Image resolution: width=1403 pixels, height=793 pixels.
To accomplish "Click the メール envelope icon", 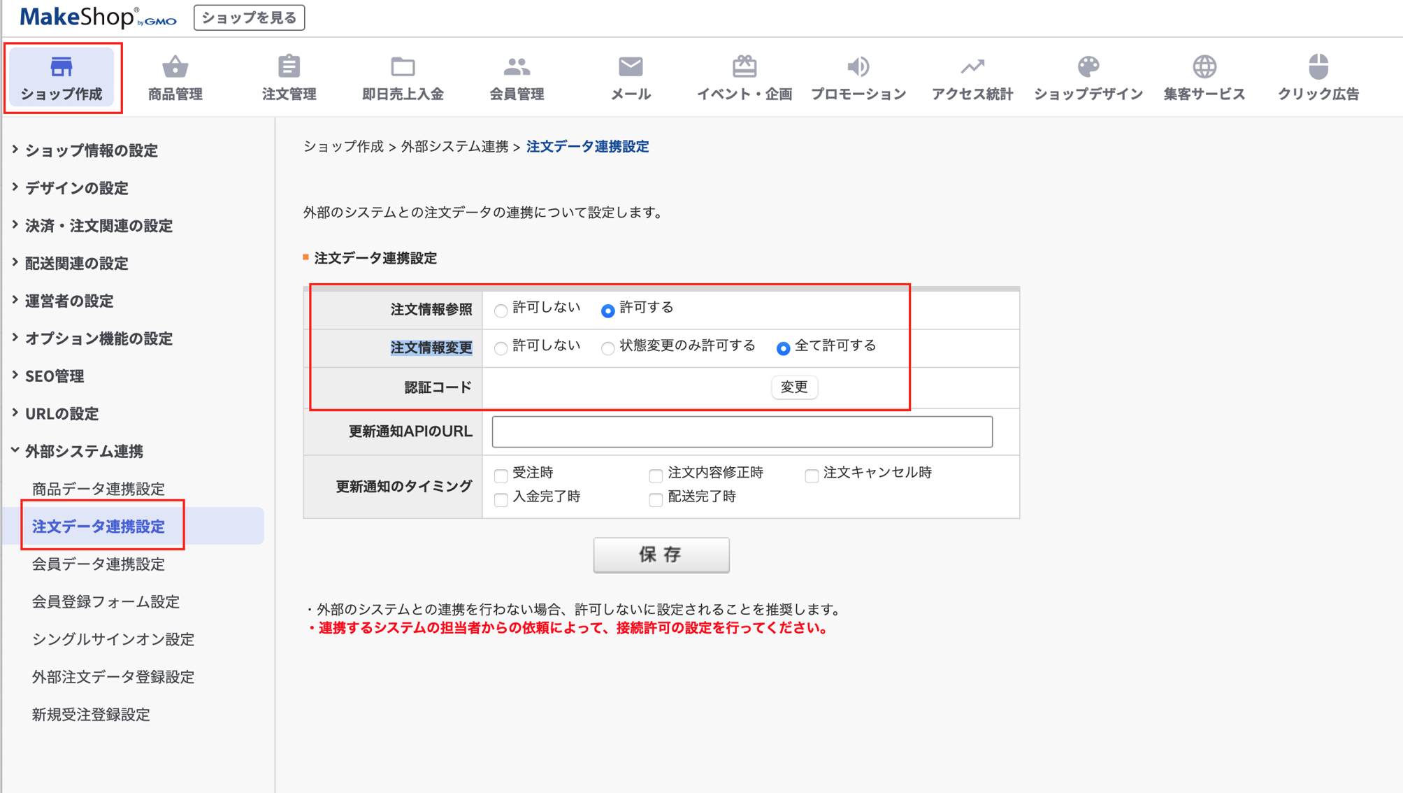I will tap(630, 66).
